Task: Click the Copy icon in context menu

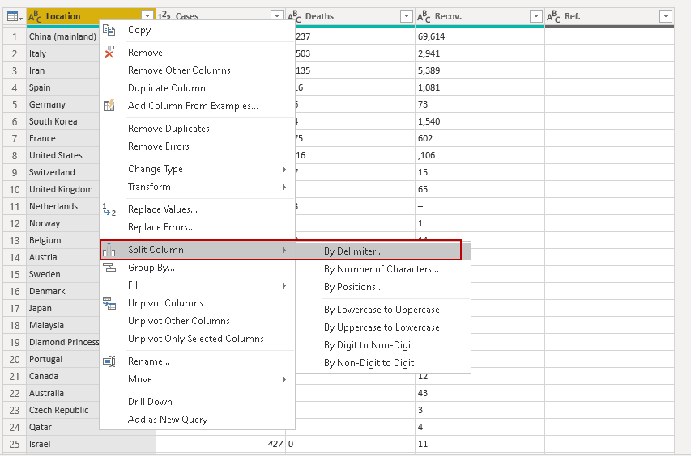Action: (110, 30)
